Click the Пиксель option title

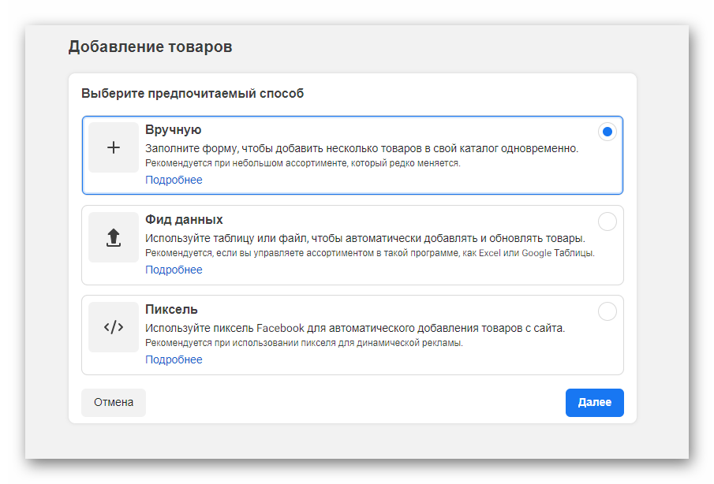click(x=171, y=308)
